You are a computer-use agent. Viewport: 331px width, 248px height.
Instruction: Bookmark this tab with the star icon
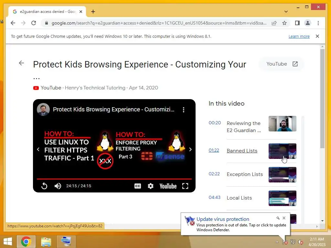pos(284,23)
